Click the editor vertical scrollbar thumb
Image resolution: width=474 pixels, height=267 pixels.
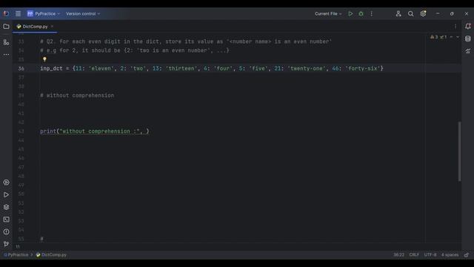(460, 151)
